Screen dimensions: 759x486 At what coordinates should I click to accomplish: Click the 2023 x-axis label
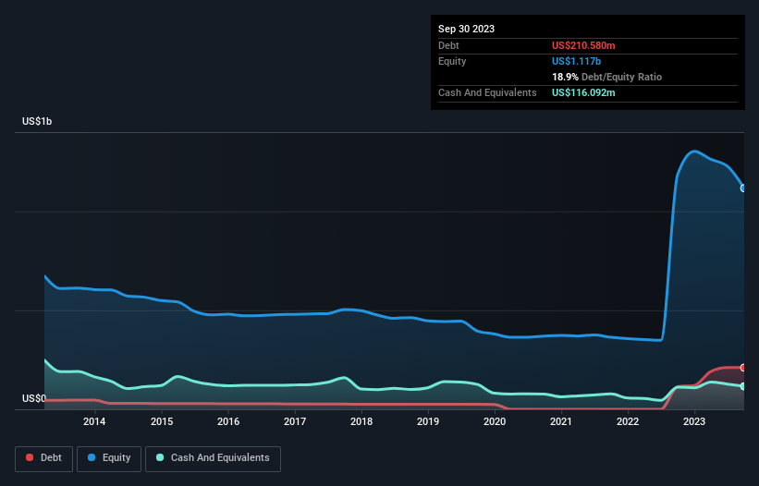tap(694, 421)
